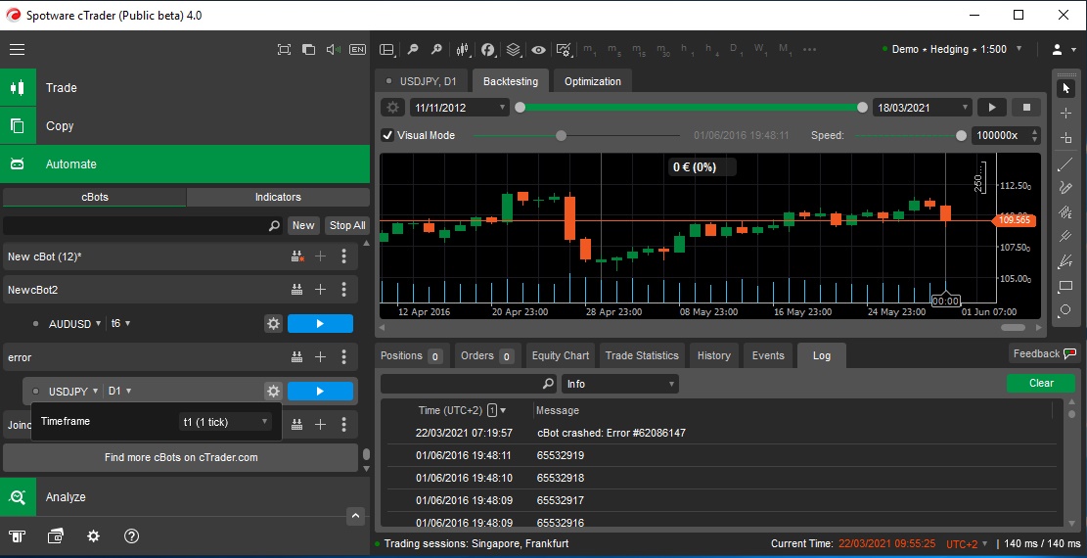
Task: Select the cursor pointer tool
Action: (x=1065, y=88)
